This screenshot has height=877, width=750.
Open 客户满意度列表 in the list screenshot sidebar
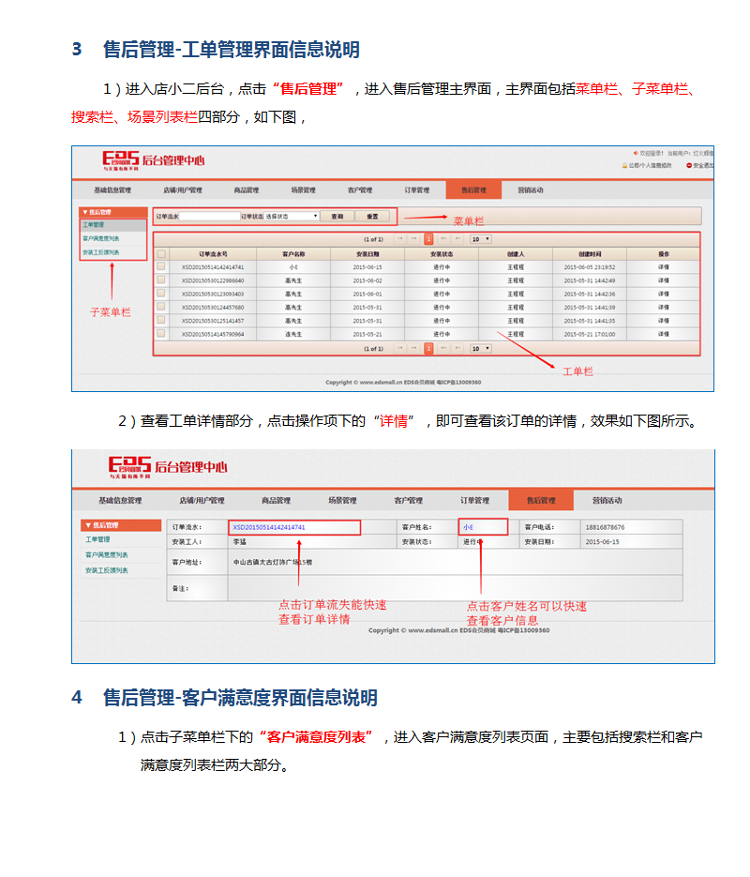pos(100,239)
